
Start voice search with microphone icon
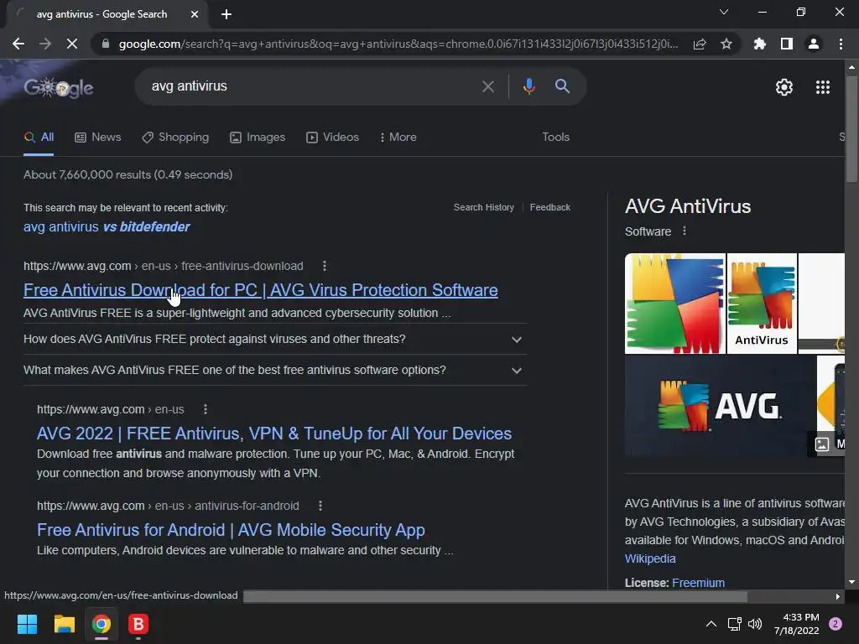[x=528, y=86]
